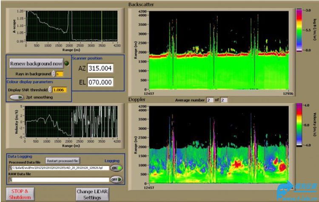Screen dimensions: 319x202
Task: Toggle the 2pt smoothing switch
Action: tap(17, 97)
